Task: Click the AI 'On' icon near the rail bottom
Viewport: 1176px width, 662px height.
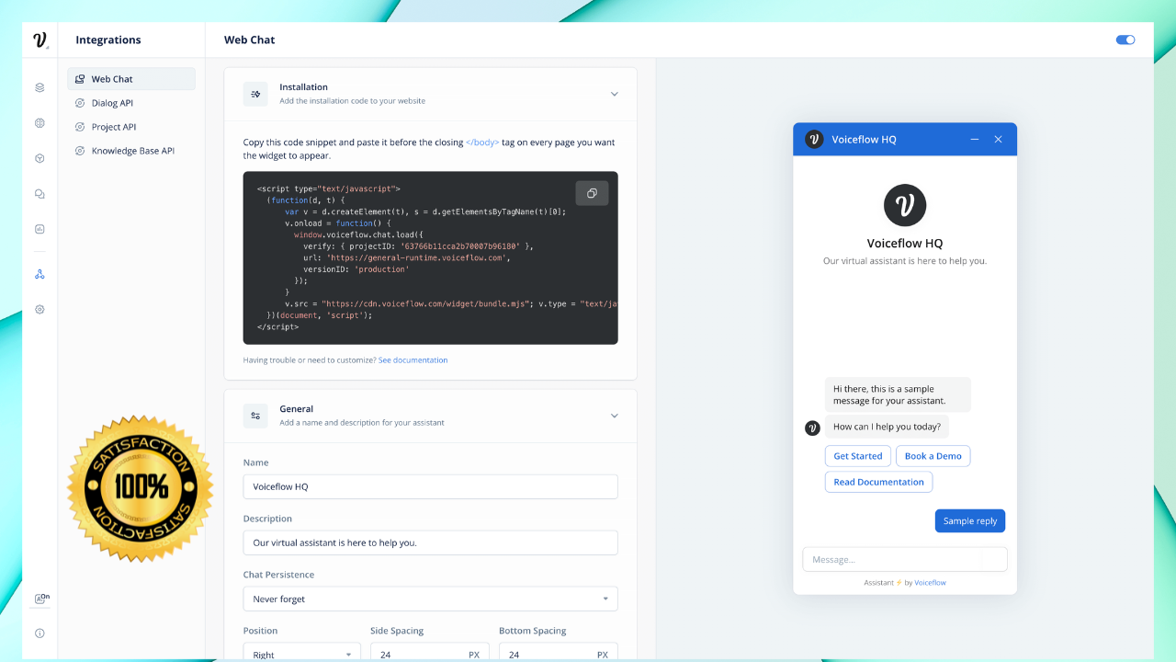Action: pyautogui.click(x=41, y=599)
